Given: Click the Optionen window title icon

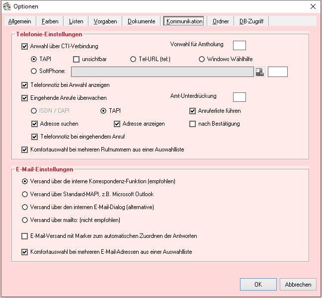Looking at the screenshot, I should coord(6,6).
